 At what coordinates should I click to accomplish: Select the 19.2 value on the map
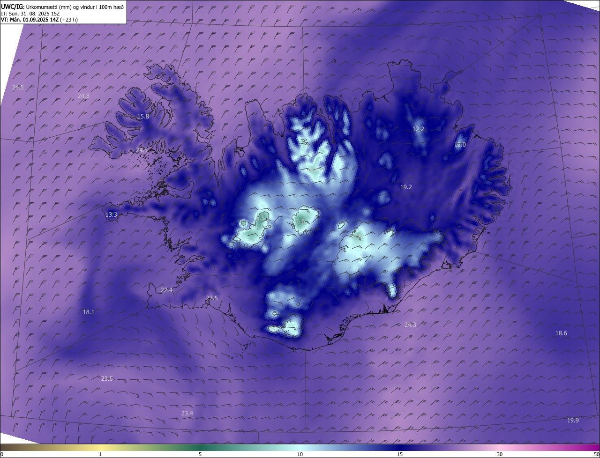pos(406,187)
